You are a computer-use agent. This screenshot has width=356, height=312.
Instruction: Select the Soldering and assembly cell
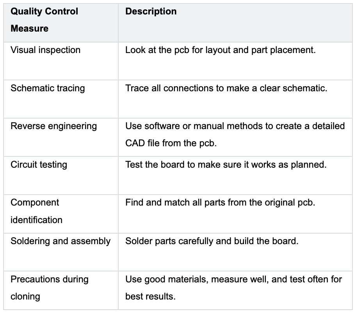pos(61,241)
